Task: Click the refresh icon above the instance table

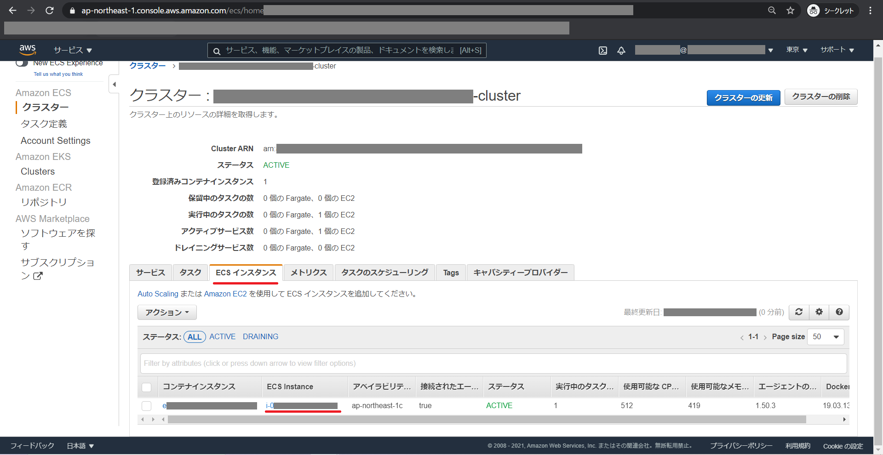Action: point(798,312)
